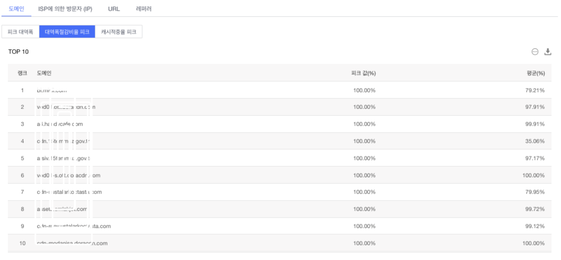Sort by the 피크 값(%) column header
This screenshot has height=260, width=561.
click(x=363, y=73)
